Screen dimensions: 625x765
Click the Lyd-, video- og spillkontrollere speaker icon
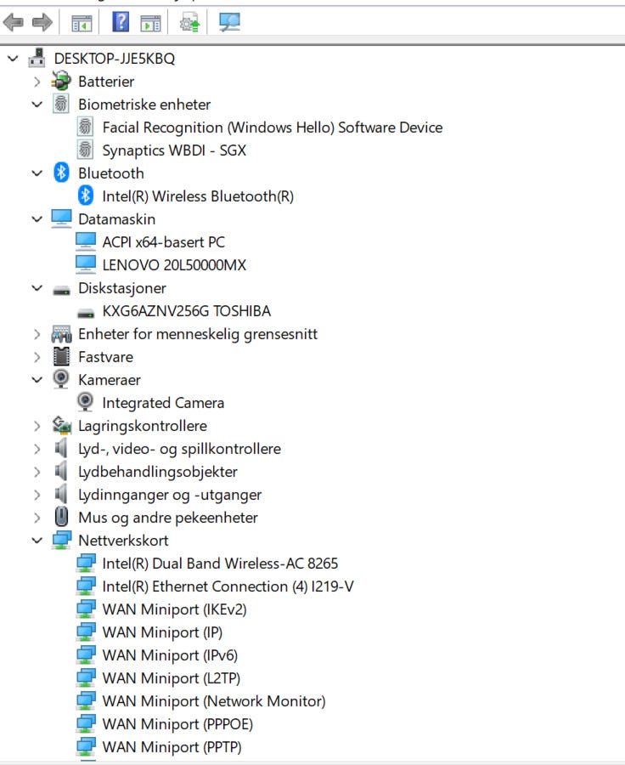pos(61,448)
